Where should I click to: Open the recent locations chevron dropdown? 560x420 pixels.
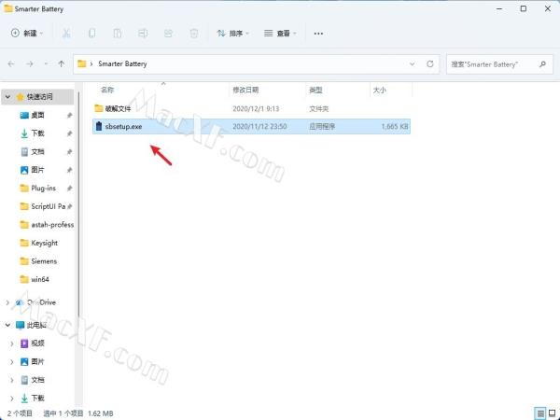[x=46, y=63]
